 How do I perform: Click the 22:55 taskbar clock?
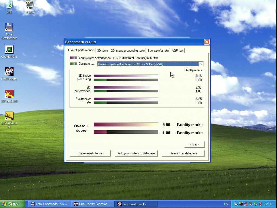point(268,204)
